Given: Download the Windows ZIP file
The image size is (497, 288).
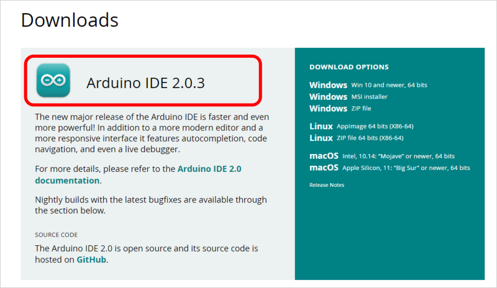Looking at the screenshot, I should [x=340, y=109].
